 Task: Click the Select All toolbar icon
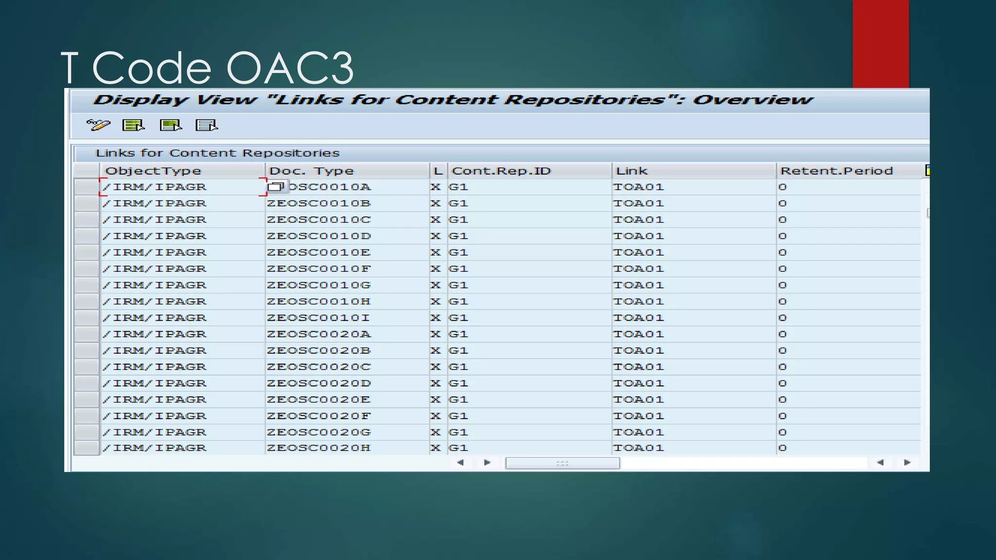pos(134,125)
